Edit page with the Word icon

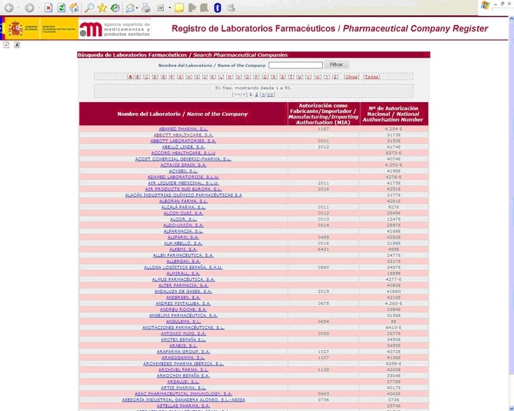[x=160, y=8]
